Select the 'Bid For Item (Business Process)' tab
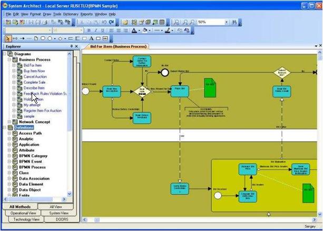323x231 pixels. tap(118, 46)
